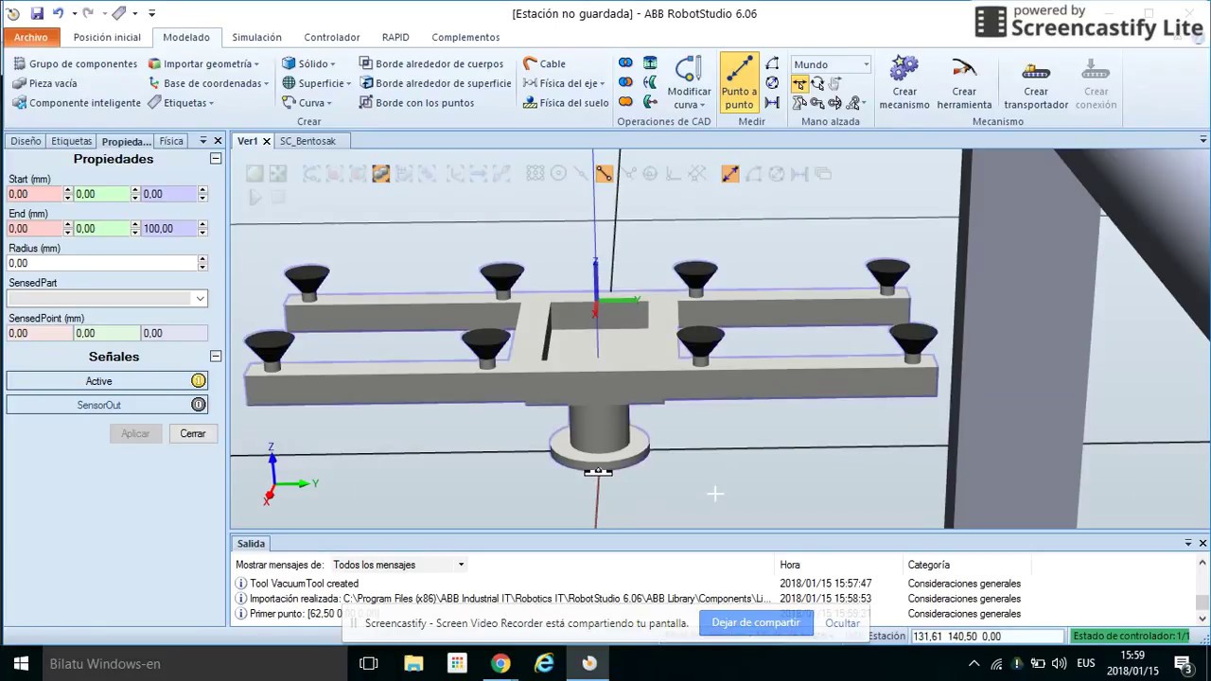Toggle the highlighted body selection level icon
Image resolution: width=1211 pixels, height=681 pixels.
point(380,173)
